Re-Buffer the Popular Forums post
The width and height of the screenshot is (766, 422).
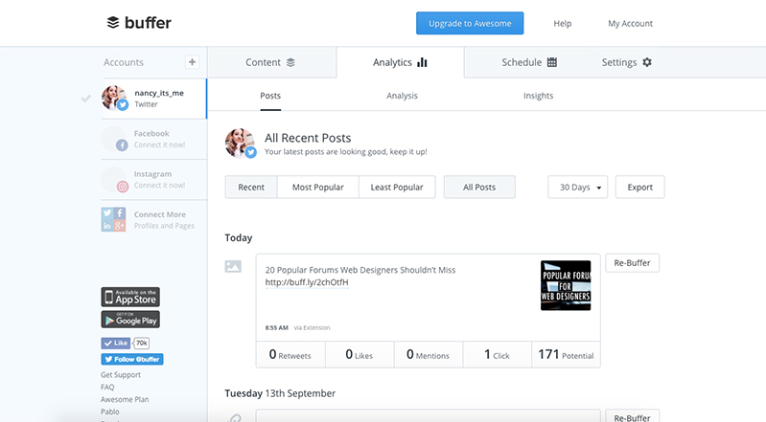pyautogui.click(x=632, y=263)
